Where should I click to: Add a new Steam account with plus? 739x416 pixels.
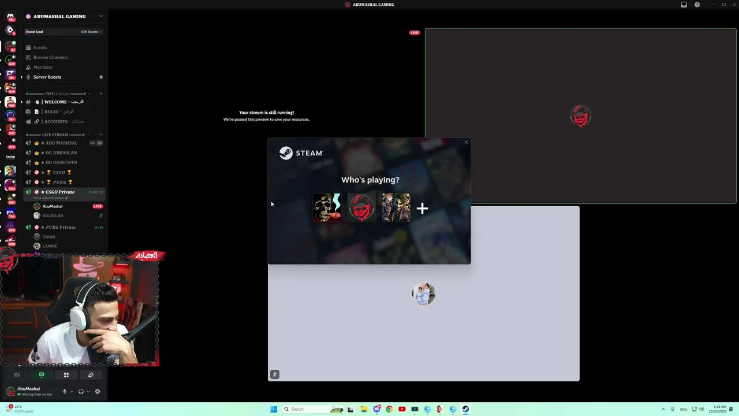pos(423,209)
